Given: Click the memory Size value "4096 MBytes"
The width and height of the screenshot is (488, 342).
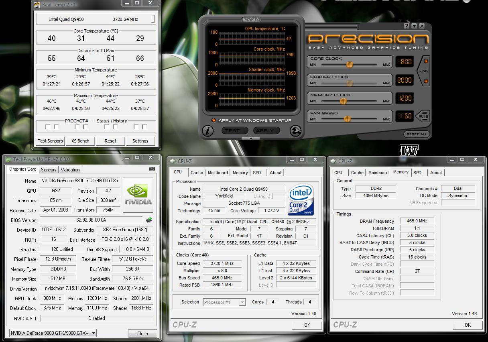Looking at the screenshot, I should pyautogui.click(x=375, y=195).
